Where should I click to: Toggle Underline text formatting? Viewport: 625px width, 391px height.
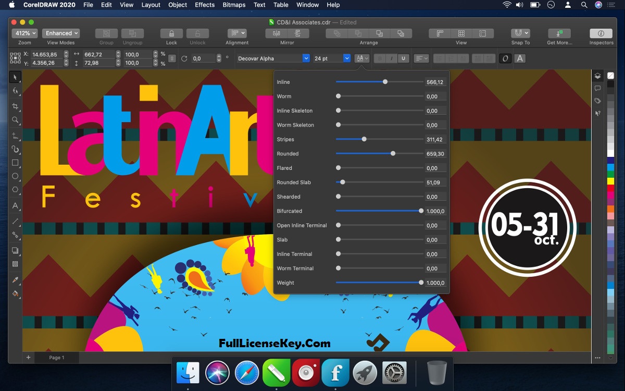(x=403, y=58)
